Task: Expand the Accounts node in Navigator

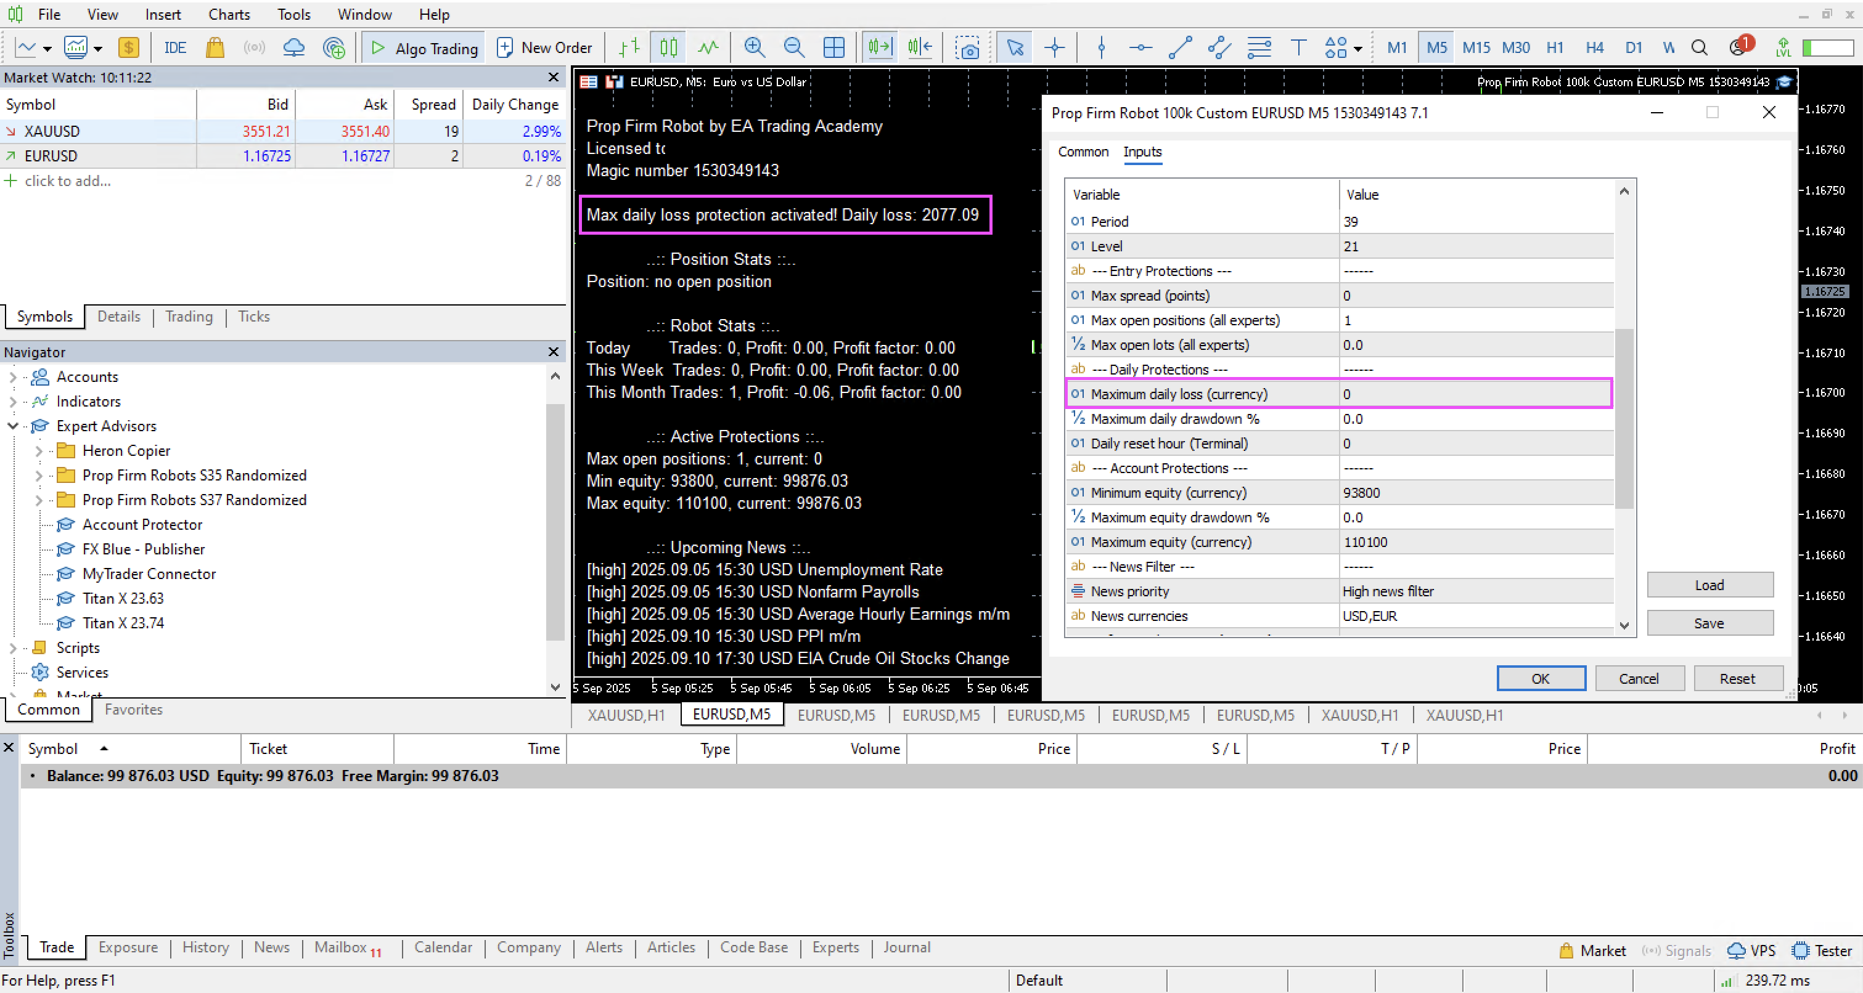Action: pyautogui.click(x=12, y=377)
